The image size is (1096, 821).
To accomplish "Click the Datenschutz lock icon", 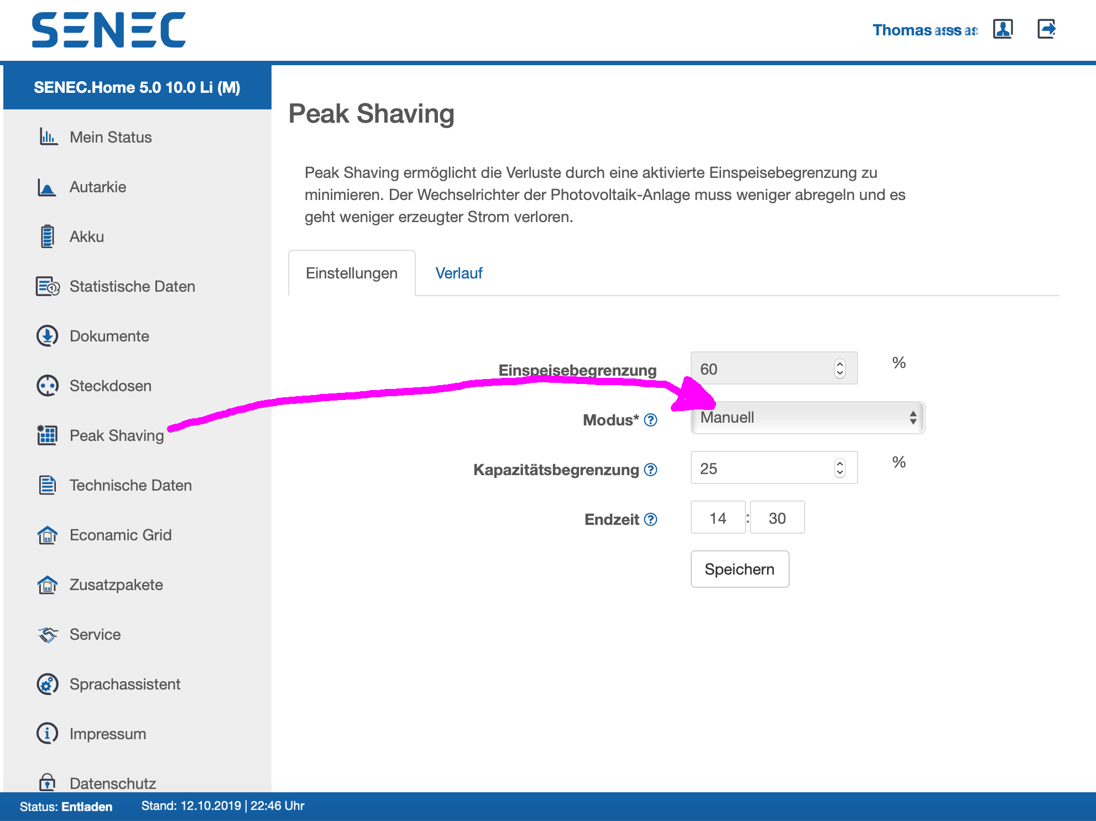I will (x=48, y=782).
